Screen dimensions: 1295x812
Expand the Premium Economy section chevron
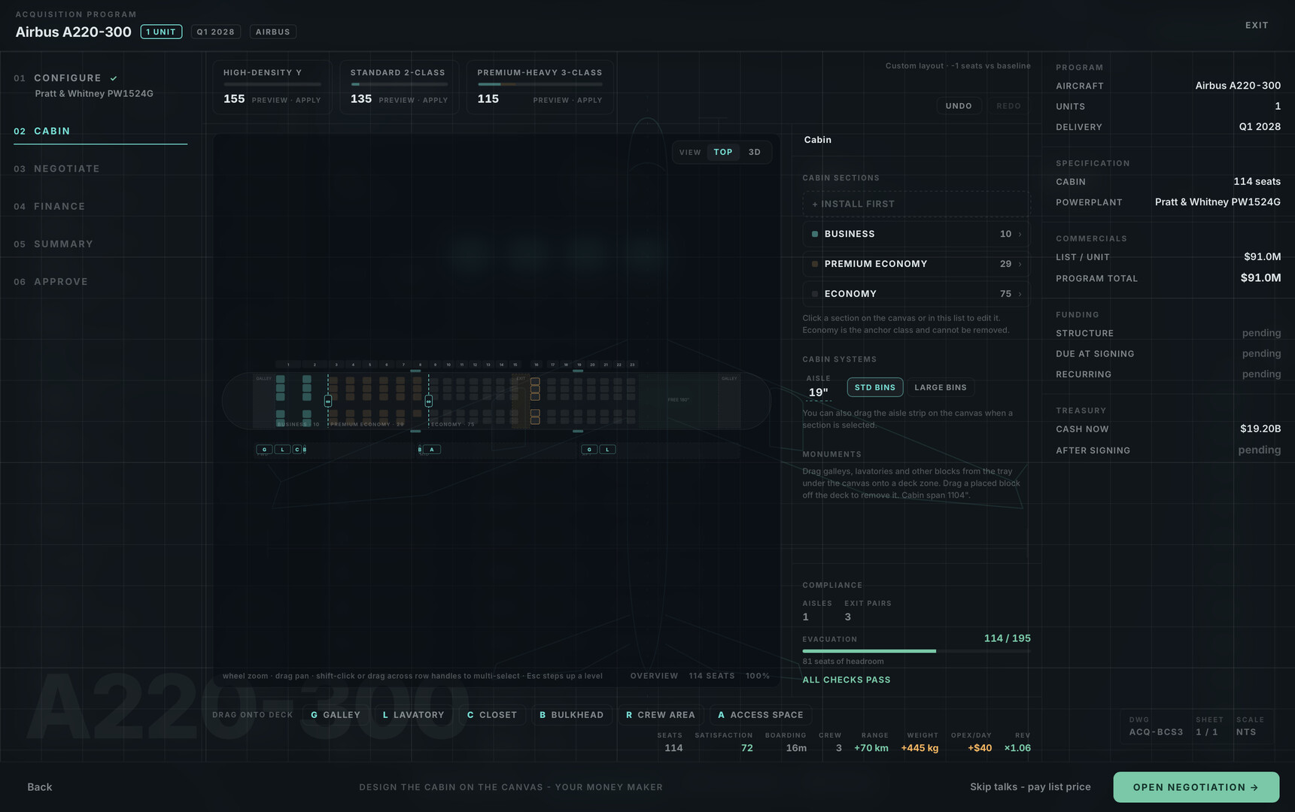[1020, 264]
